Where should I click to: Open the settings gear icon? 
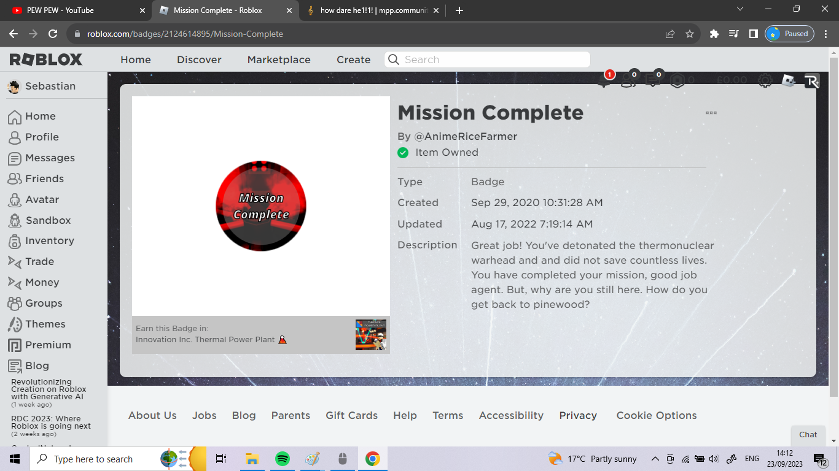765,80
